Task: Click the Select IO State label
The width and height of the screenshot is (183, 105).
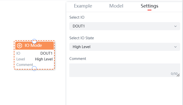Action: click(81, 38)
